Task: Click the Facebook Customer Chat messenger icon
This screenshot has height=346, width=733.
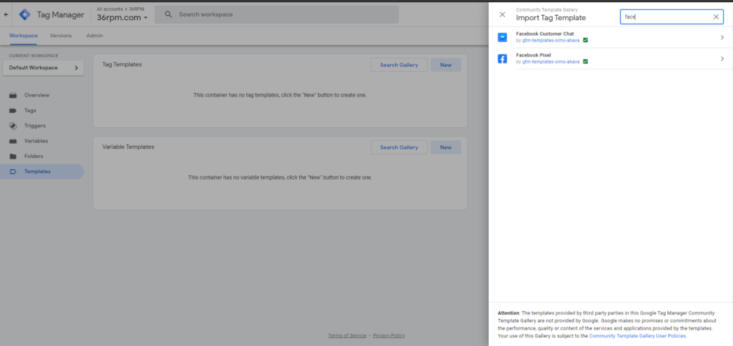Action: tap(503, 37)
